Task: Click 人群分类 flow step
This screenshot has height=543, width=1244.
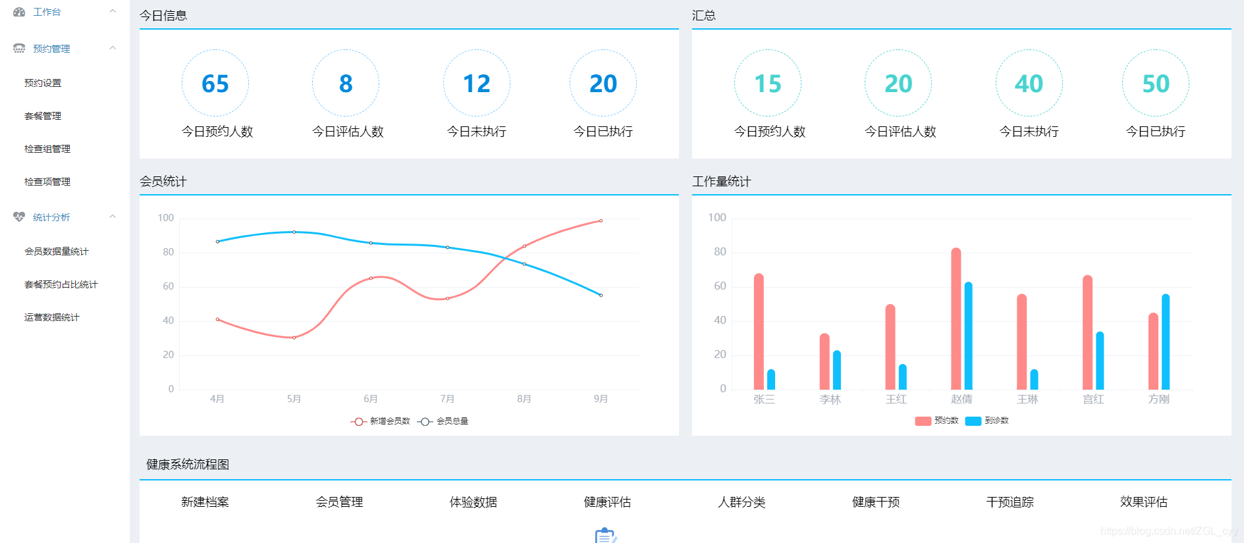Action: (742, 502)
